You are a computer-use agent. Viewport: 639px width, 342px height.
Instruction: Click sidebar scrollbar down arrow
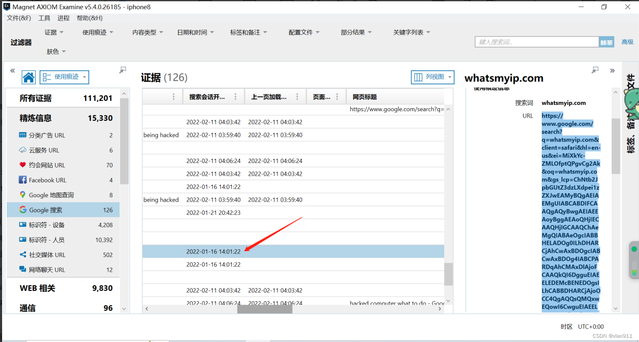(124, 309)
